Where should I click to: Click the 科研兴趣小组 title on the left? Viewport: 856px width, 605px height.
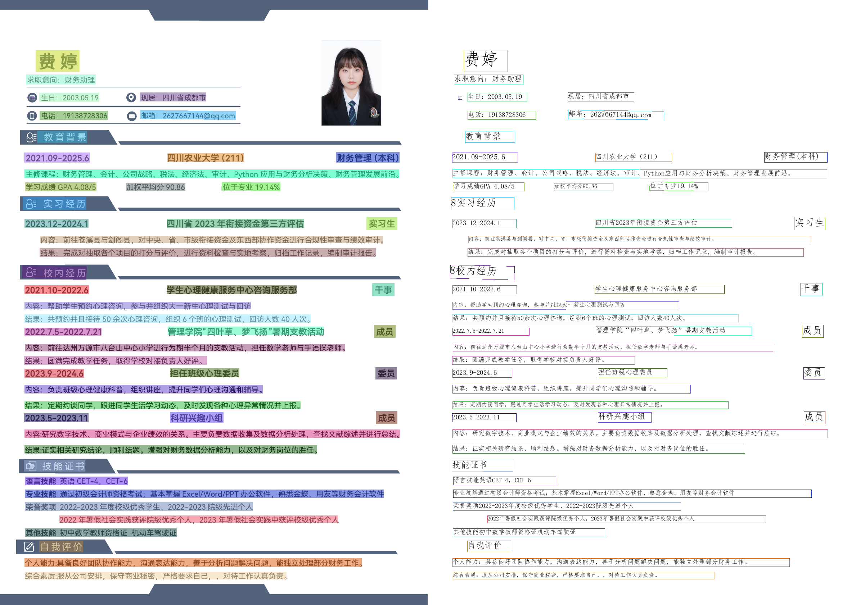click(x=197, y=418)
